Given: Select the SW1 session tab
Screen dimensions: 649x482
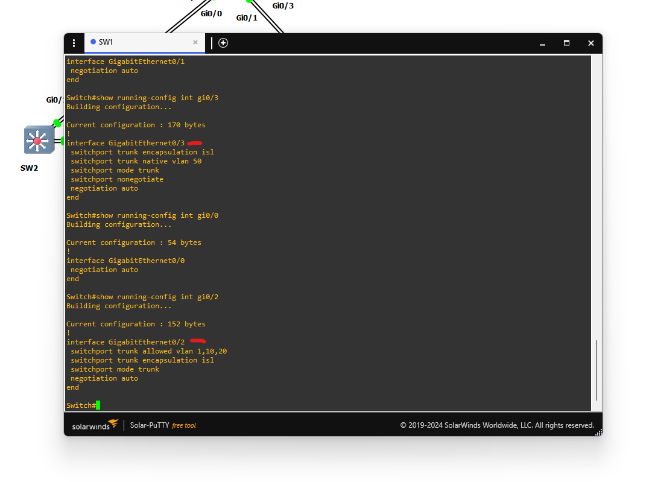Looking at the screenshot, I should click(144, 43).
